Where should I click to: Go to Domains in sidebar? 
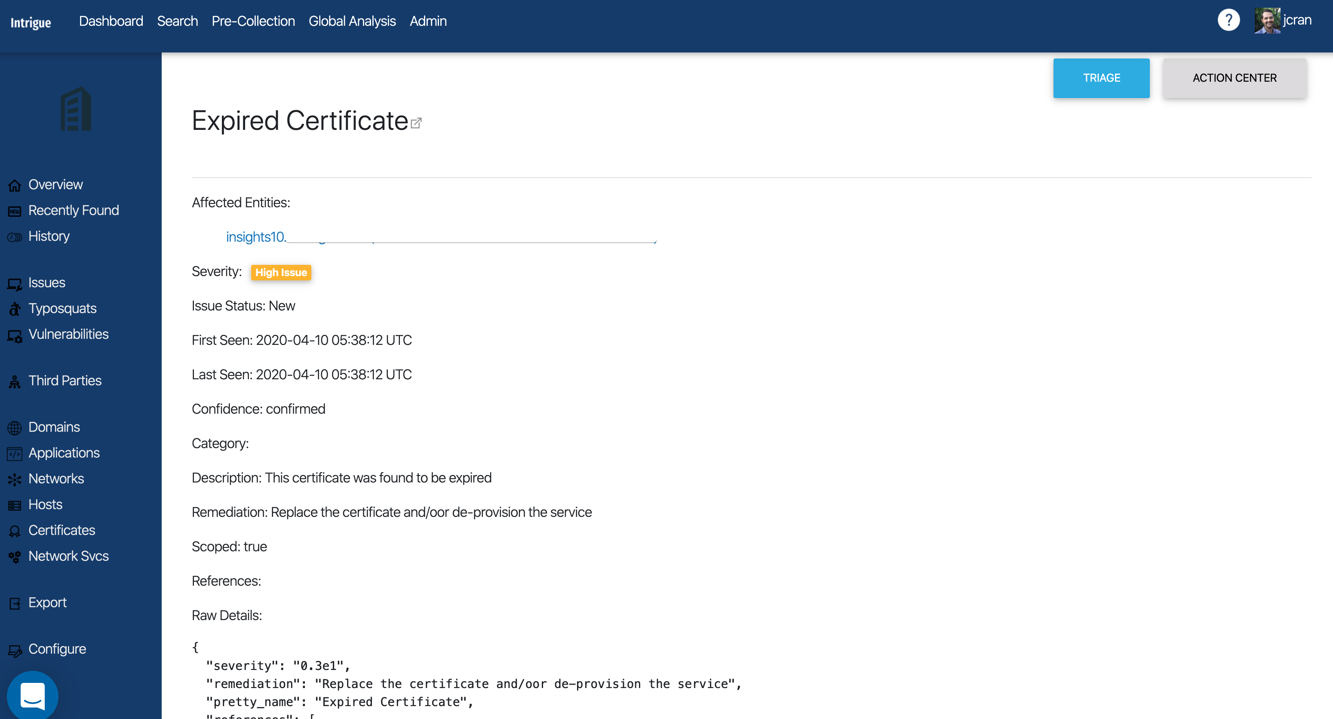54,427
